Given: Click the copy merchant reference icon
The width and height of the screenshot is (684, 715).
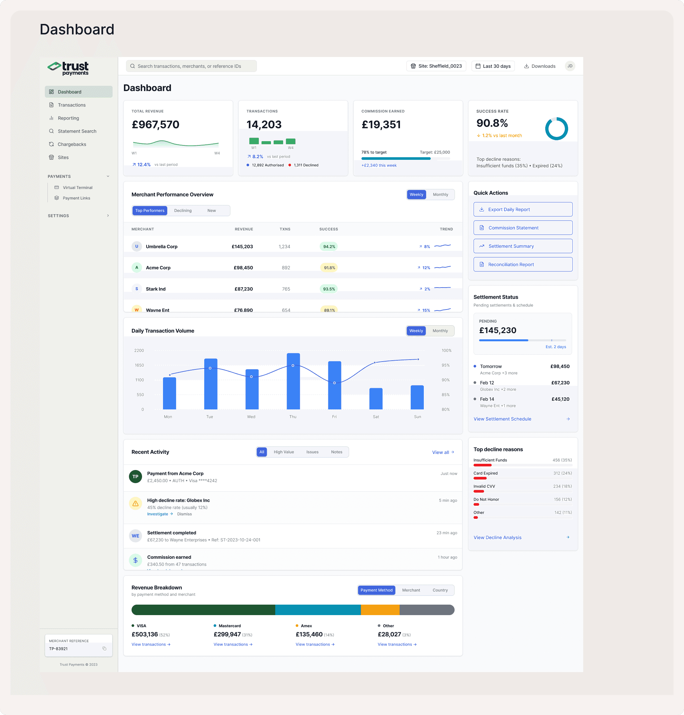Looking at the screenshot, I should point(104,649).
